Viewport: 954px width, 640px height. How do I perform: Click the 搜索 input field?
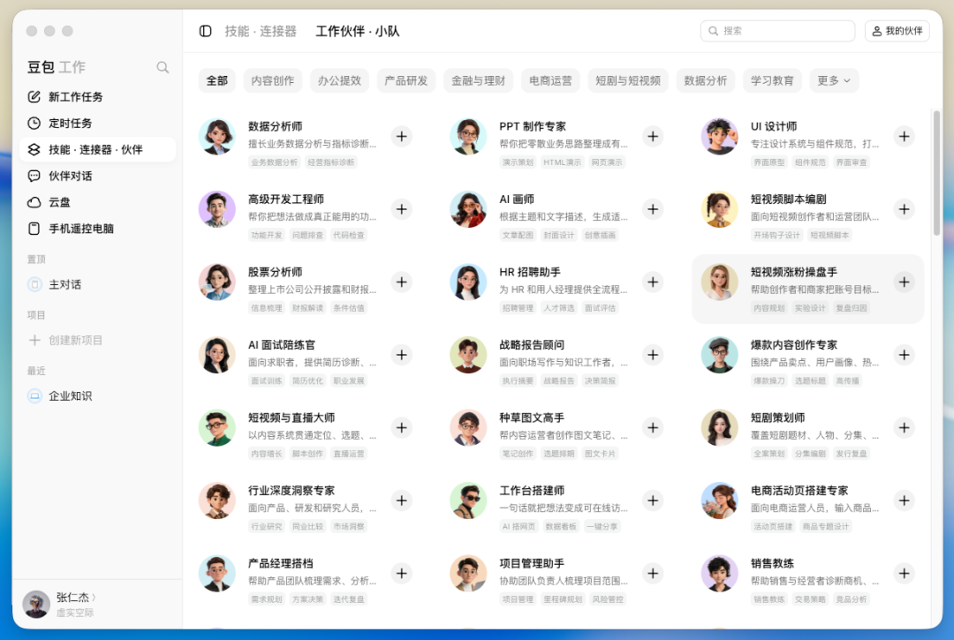click(x=777, y=31)
